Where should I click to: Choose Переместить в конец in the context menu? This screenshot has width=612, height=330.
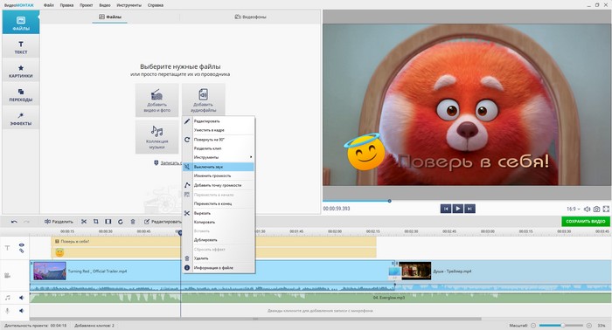pyautogui.click(x=219, y=203)
